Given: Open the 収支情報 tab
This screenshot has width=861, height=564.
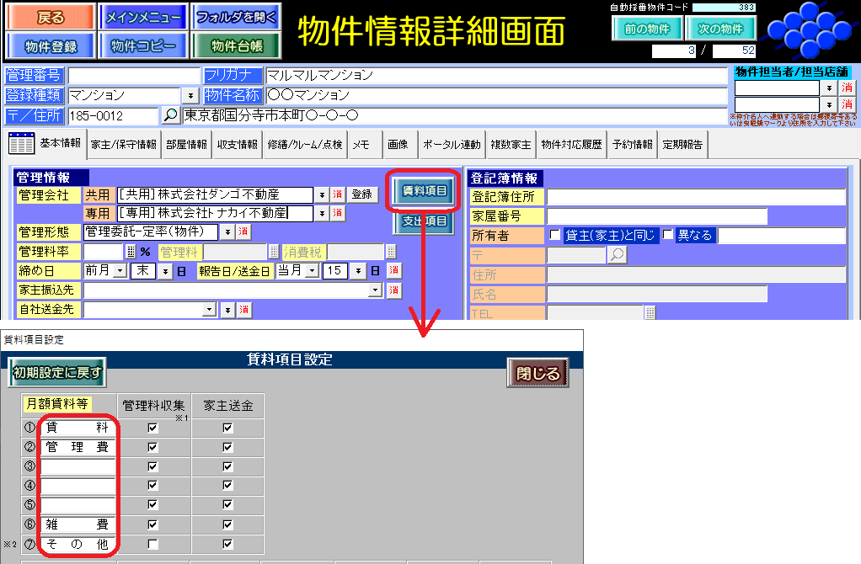Looking at the screenshot, I should [x=237, y=145].
